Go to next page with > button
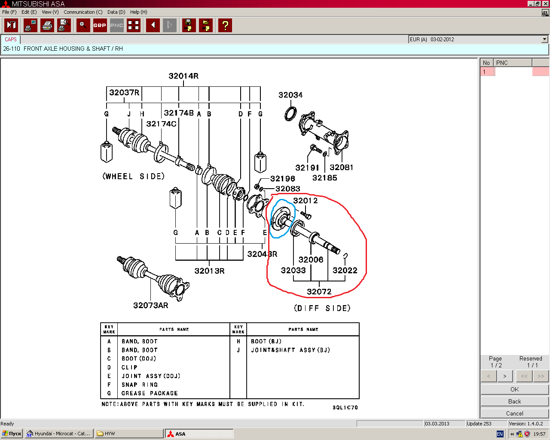Screen dimensions: 550x440 point(505,376)
